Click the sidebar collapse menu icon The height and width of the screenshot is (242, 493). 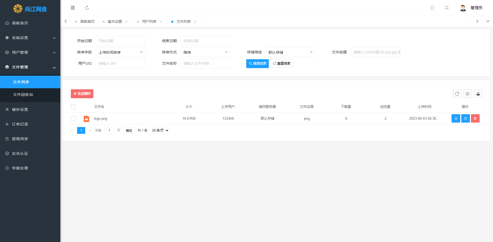point(73,8)
